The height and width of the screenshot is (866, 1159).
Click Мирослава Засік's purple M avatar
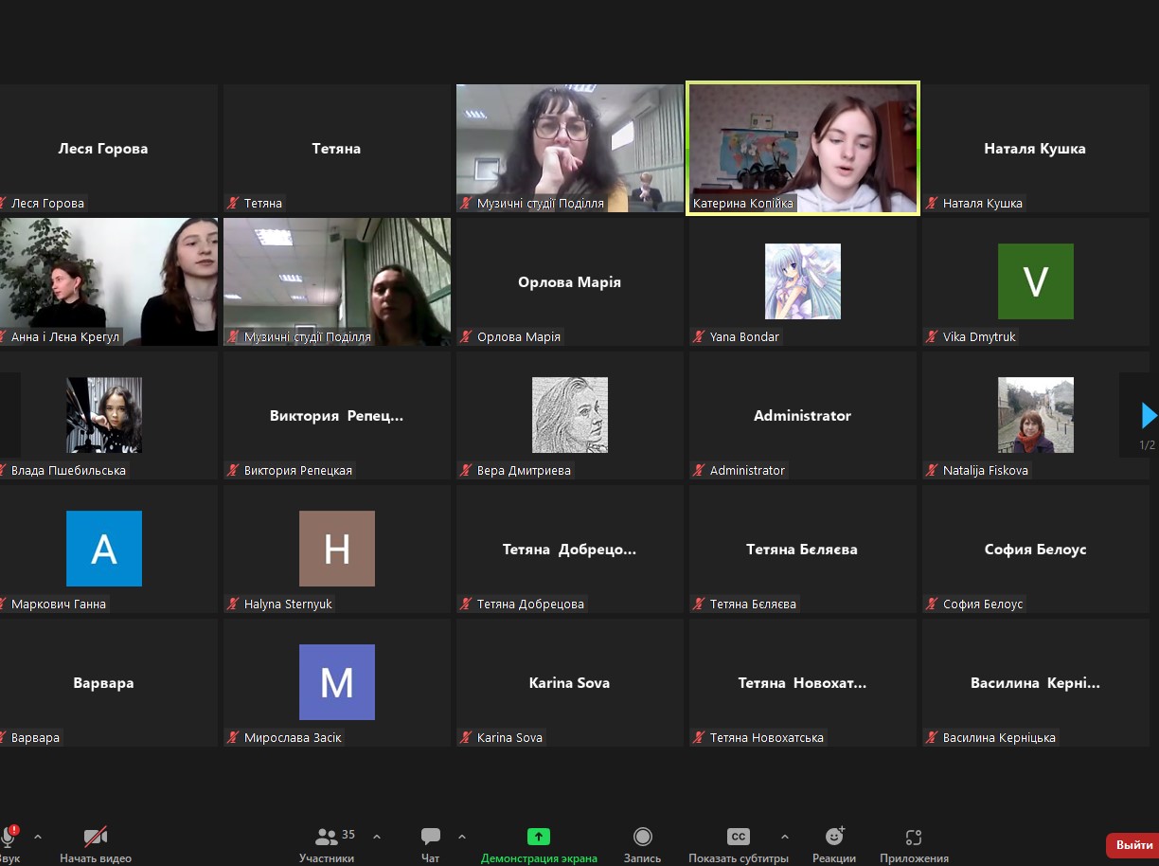[337, 682]
